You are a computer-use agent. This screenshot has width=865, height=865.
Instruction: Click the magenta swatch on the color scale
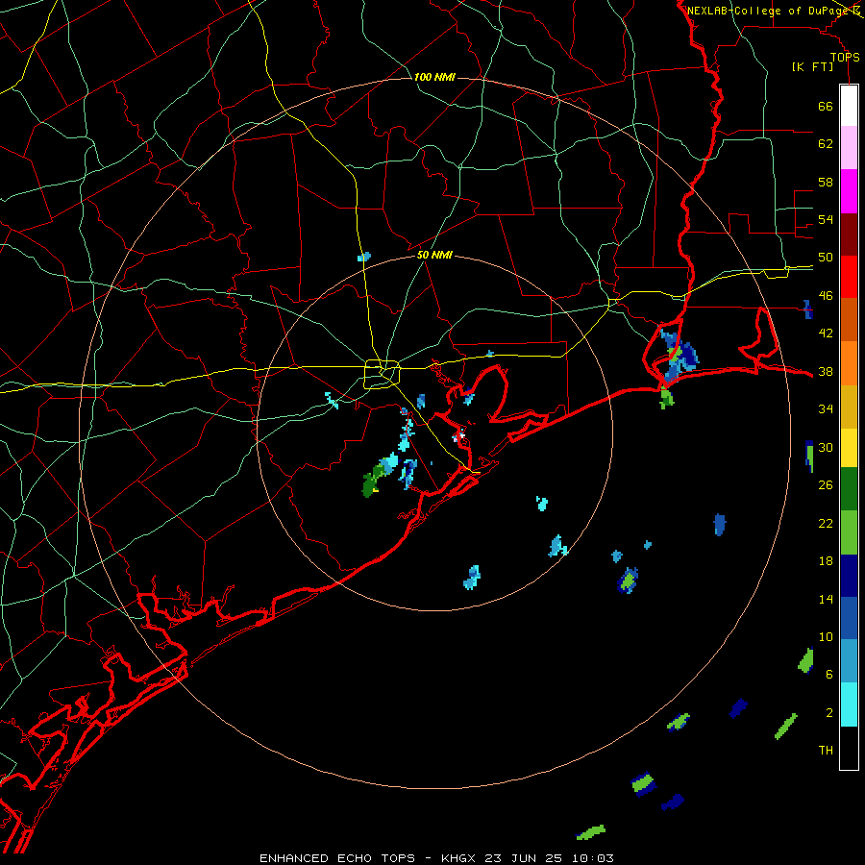tap(849, 191)
